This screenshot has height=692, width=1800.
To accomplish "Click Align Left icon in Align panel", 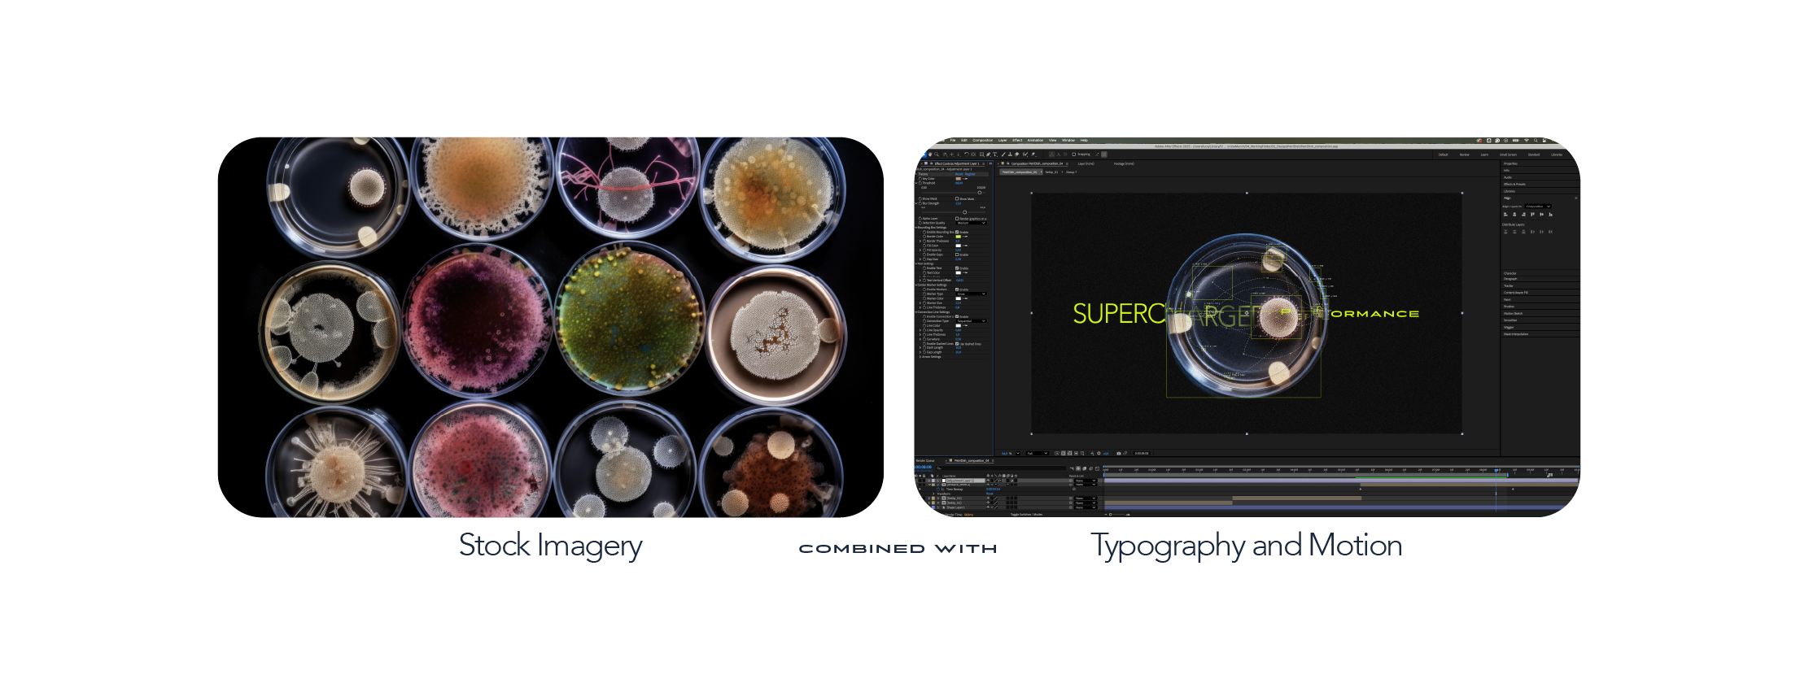I will [1505, 215].
